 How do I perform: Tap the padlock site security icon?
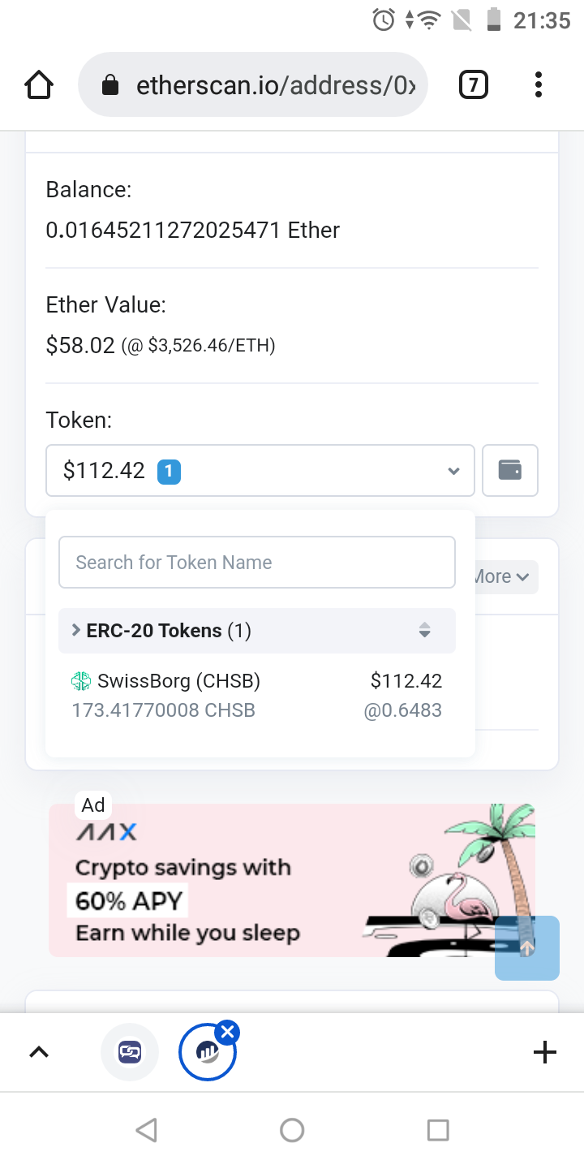coord(110,85)
